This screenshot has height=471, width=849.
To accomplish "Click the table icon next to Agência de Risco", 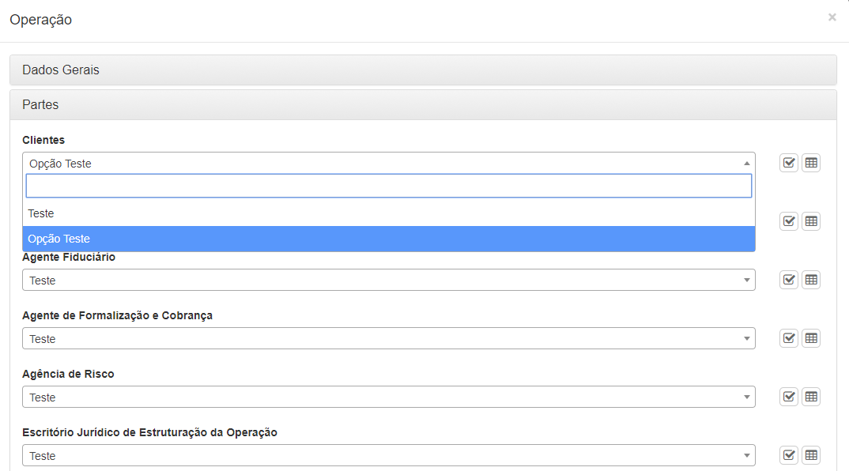I will pos(811,396).
